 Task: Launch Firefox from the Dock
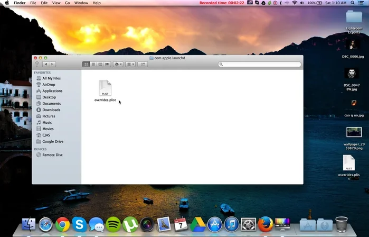(x=266, y=224)
